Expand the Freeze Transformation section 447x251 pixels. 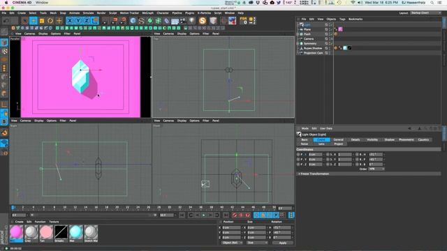click(x=314, y=174)
